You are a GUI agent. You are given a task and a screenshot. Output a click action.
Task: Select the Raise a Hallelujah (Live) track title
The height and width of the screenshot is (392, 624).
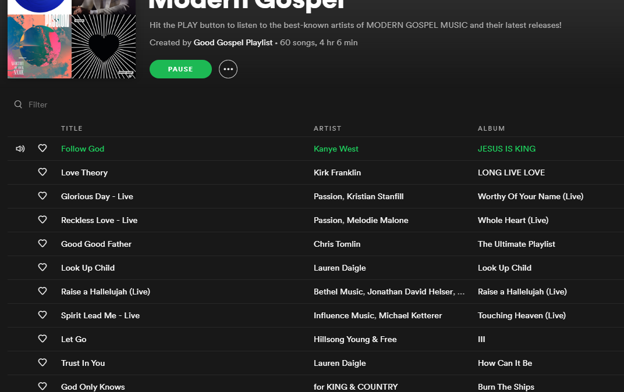(x=105, y=292)
